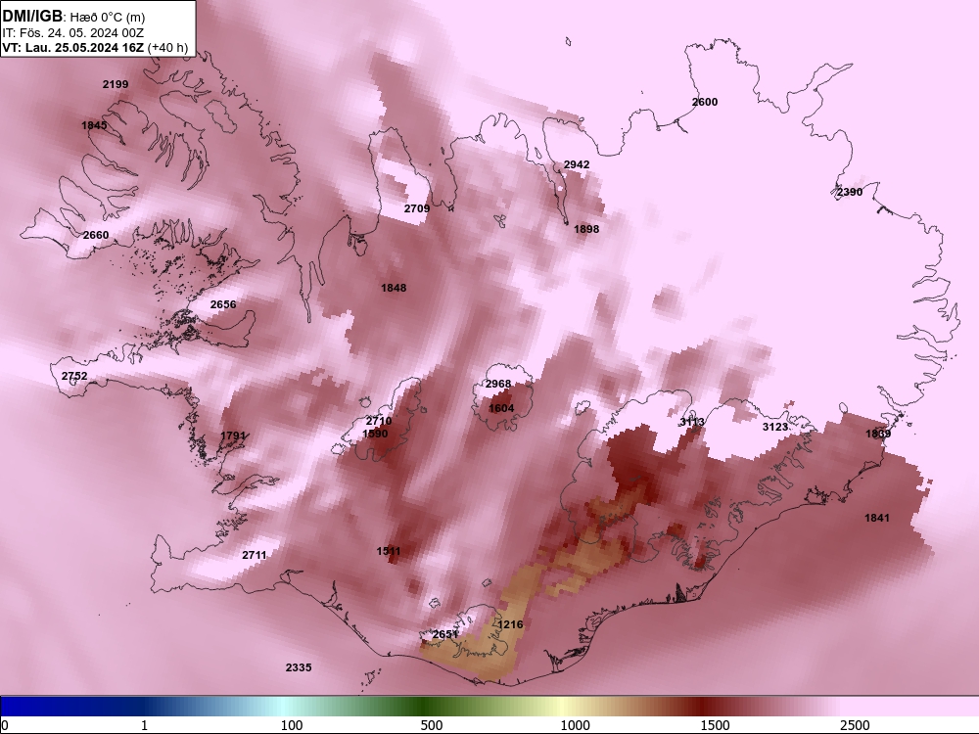Click the 2600 value label
Viewport: 979px width, 734px height.
pyautogui.click(x=705, y=103)
